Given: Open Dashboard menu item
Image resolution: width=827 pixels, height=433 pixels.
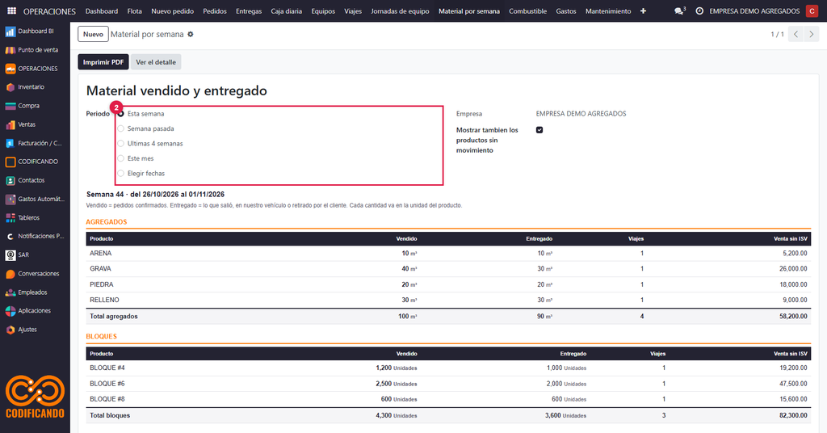Looking at the screenshot, I should coord(102,11).
